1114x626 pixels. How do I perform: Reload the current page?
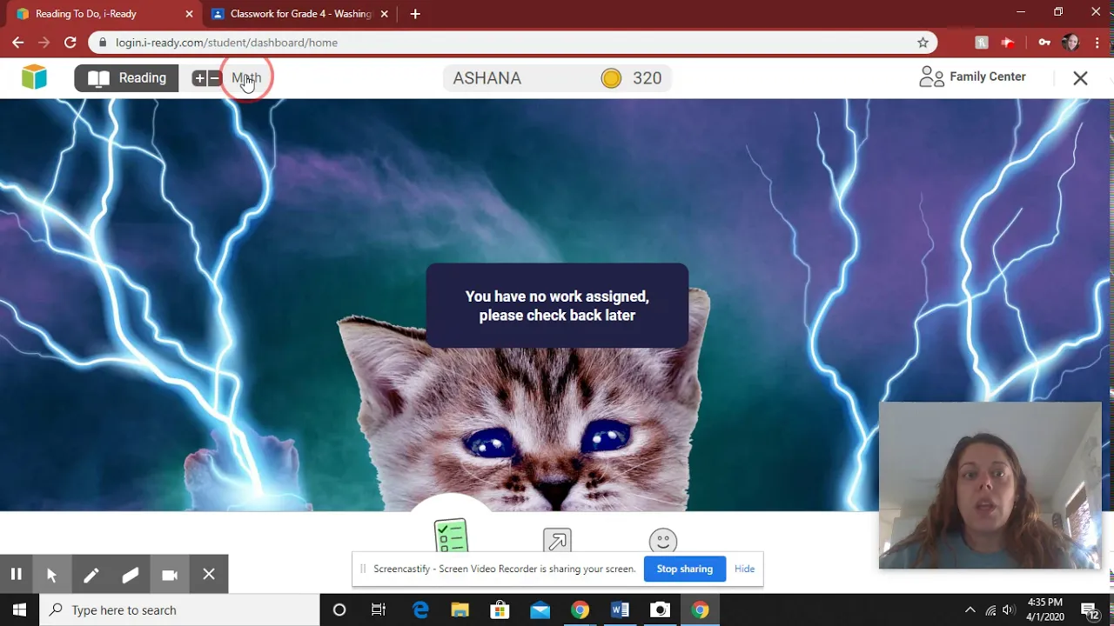coord(70,42)
